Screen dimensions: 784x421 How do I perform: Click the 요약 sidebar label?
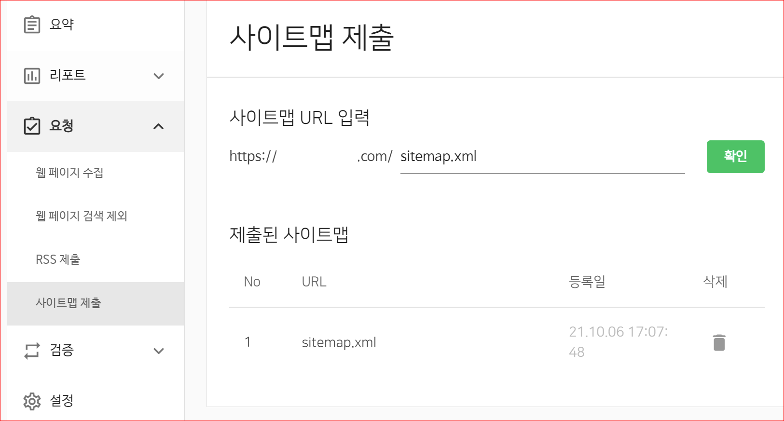[60, 24]
